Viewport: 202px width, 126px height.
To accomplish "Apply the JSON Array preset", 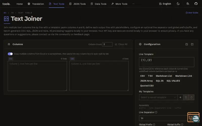I will tap(146, 81).
